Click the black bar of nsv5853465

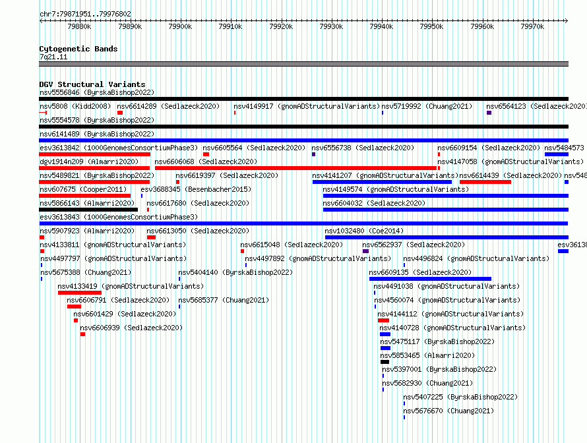385,362
